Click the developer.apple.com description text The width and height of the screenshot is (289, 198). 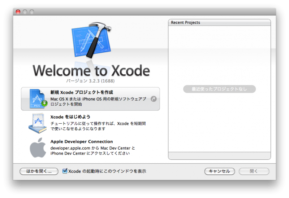pos(92,151)
